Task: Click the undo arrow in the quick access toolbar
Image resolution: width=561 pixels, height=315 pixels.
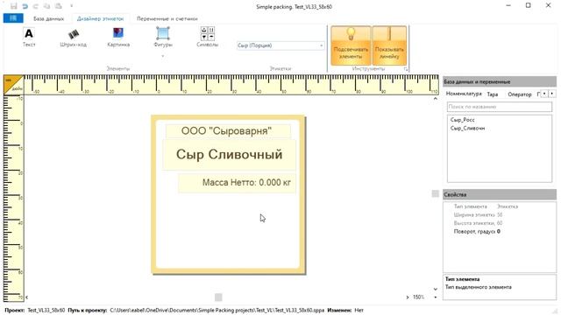Action: click(x=25, y=6)
